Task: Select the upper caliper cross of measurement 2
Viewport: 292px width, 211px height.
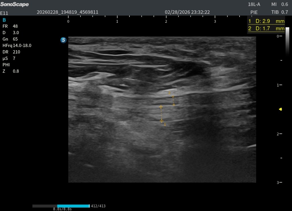Action: coord(173,97)
